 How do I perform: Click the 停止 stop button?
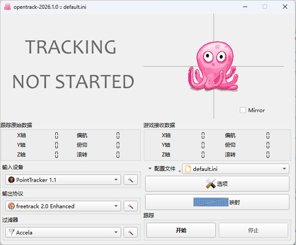pyautogui.click(x=253, y=230)
